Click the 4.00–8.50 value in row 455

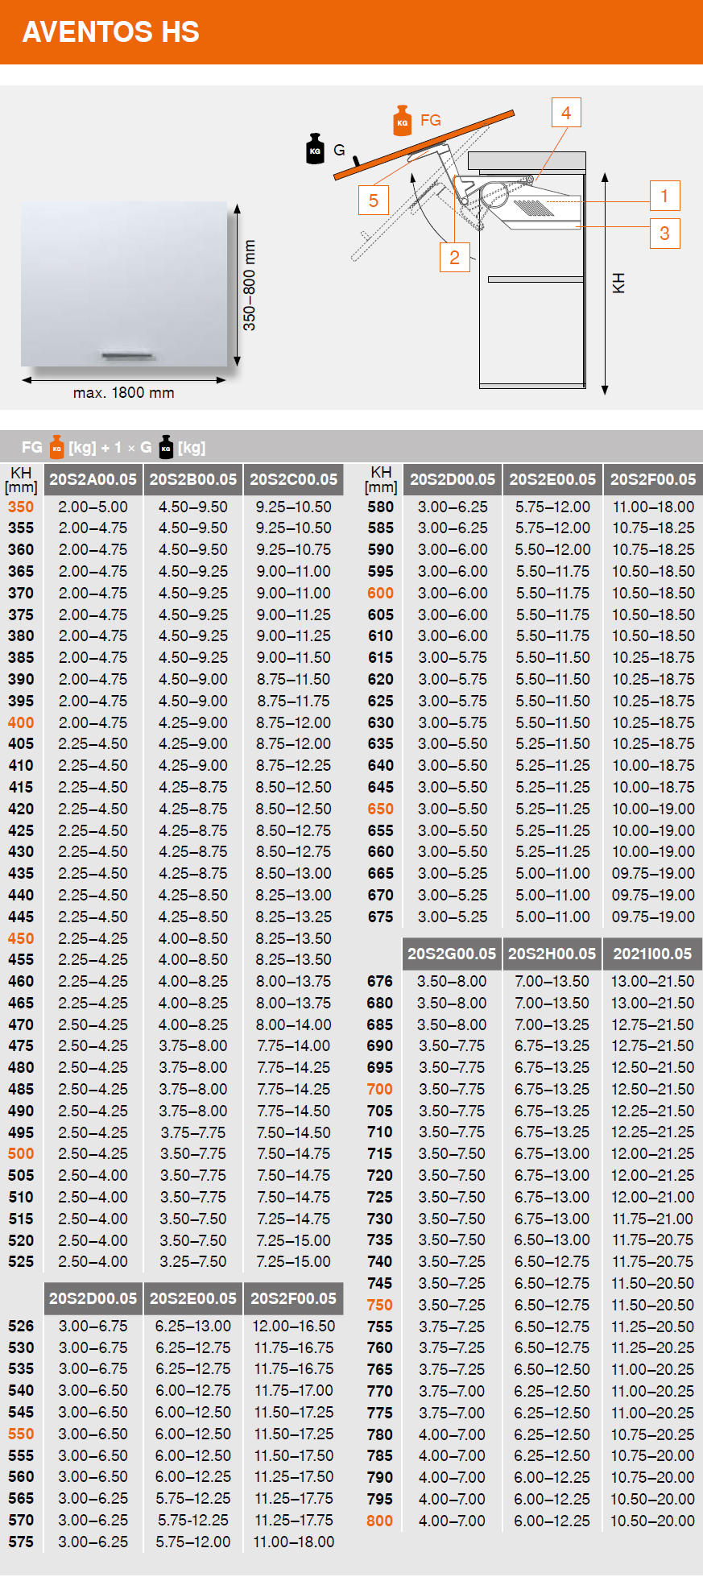point(193,959)
